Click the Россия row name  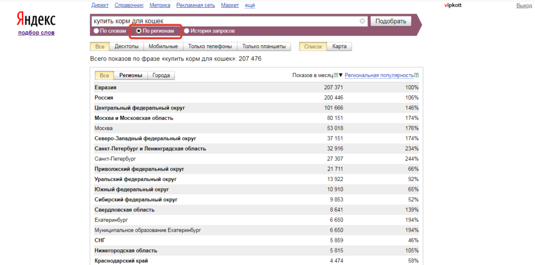pyautogui.click(x=104, y=98)
